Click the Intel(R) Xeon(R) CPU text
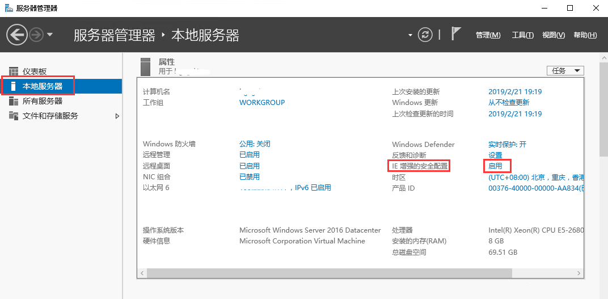Image resolution: width=608 pixels, height=299 pixels. (536, 230)
